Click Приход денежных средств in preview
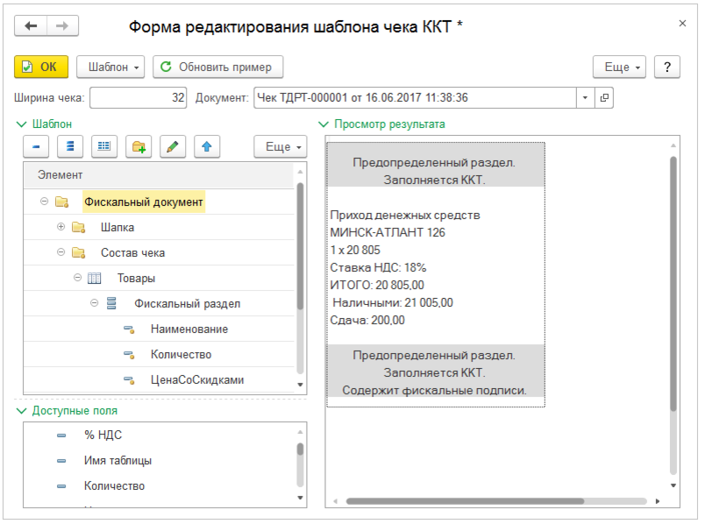The width and height of the screenshot is (705, 524). pos(405,216)
